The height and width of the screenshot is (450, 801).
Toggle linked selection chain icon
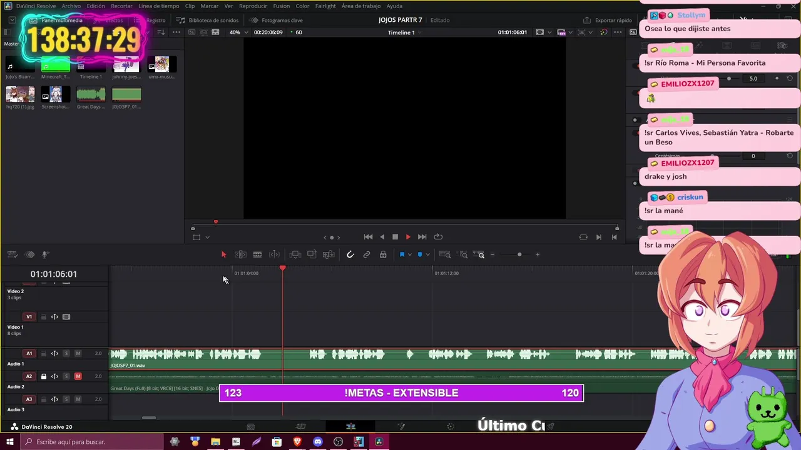click(367, 254)
